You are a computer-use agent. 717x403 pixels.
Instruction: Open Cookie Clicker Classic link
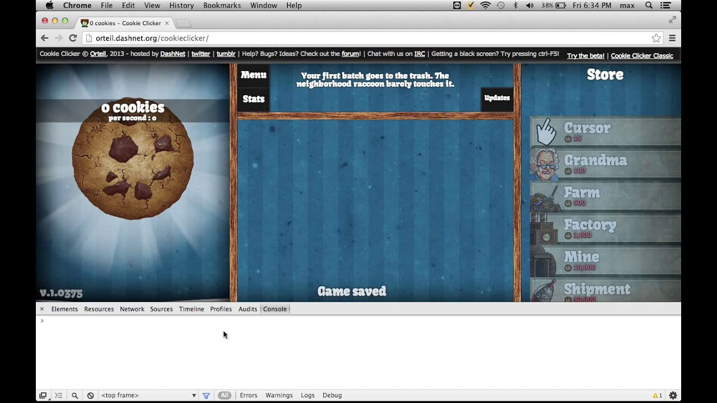point(642,55)
